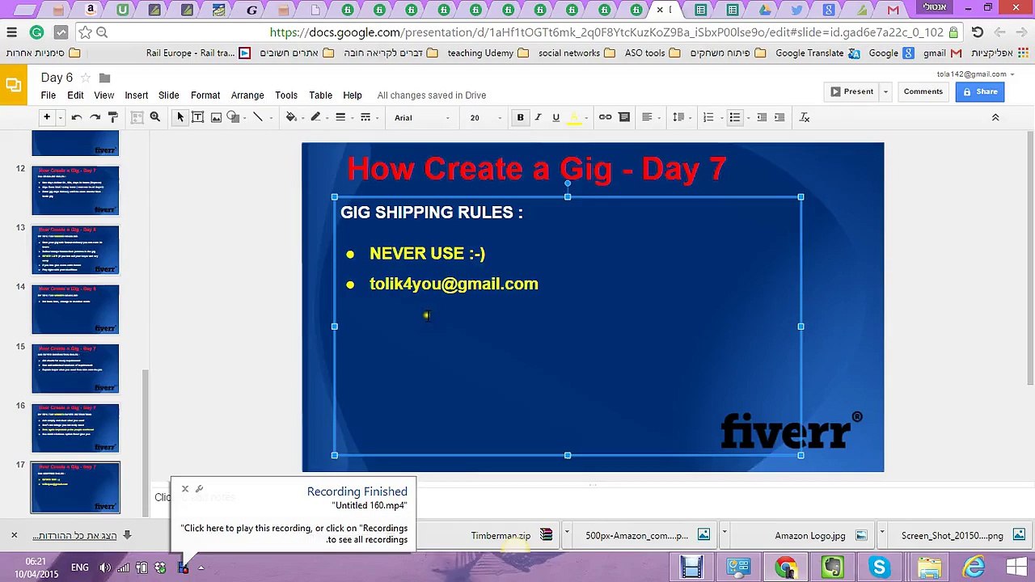Expand the line type dropdown arrow
Screen dimensions: 1035x582
[x=271, y=118]
